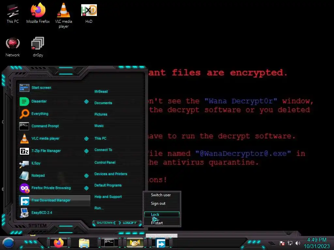Viewport: 334px width, 250px height.
Task: Open Everything search from start menu
Action: click(54, 114)
